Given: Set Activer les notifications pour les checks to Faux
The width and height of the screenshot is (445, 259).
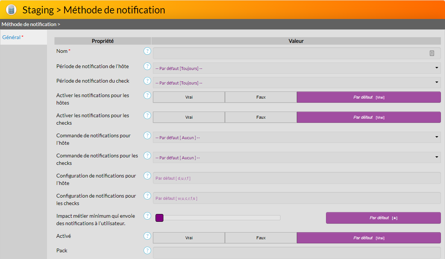Looking at the screenshot, I should coord(261,117).
